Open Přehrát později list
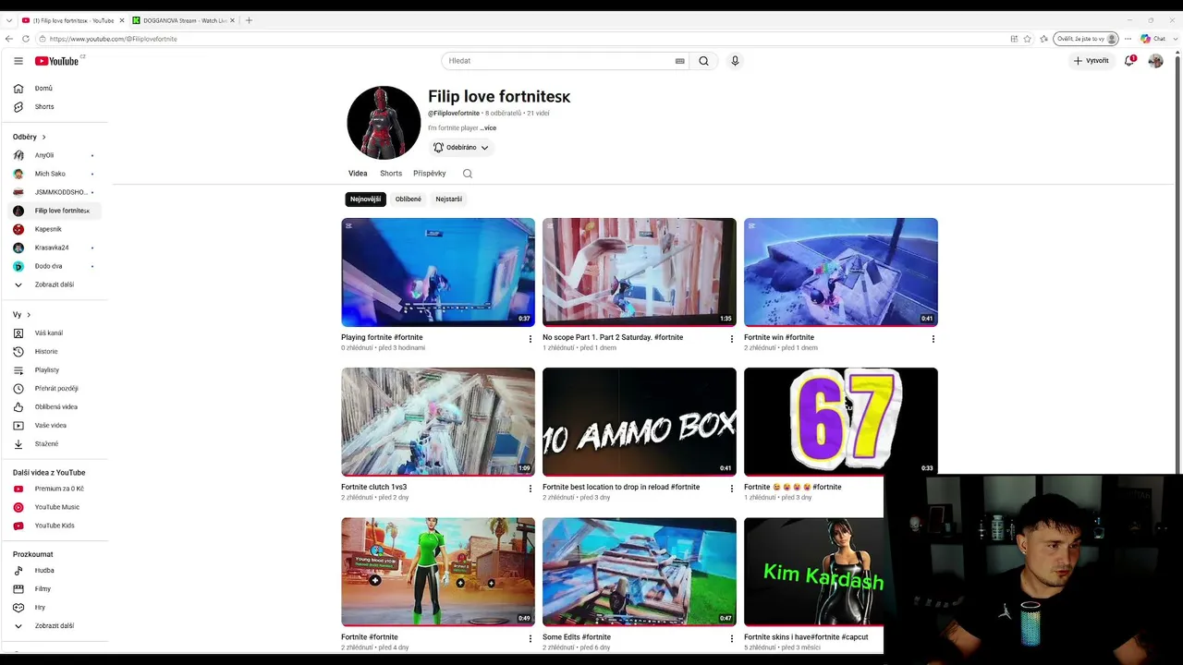 tap(55, 389)
